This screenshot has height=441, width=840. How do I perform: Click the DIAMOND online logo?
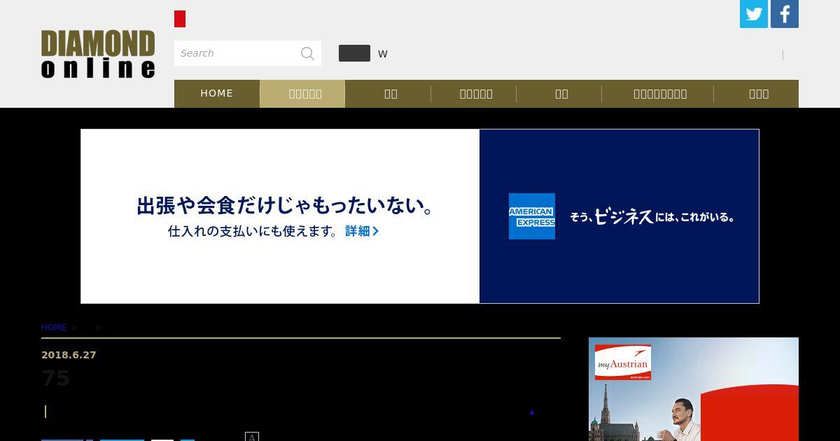point(98,54)
